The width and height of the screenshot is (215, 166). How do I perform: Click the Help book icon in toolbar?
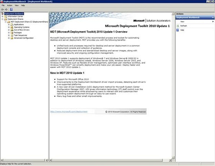pos(11,10)
